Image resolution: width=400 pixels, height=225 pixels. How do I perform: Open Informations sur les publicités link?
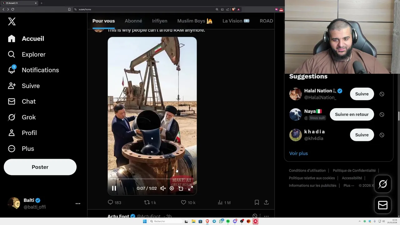[x=312, y=186]
